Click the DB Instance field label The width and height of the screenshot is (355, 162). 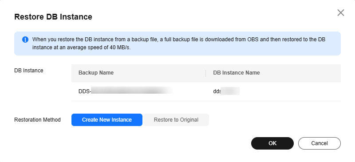click(29, 71)
